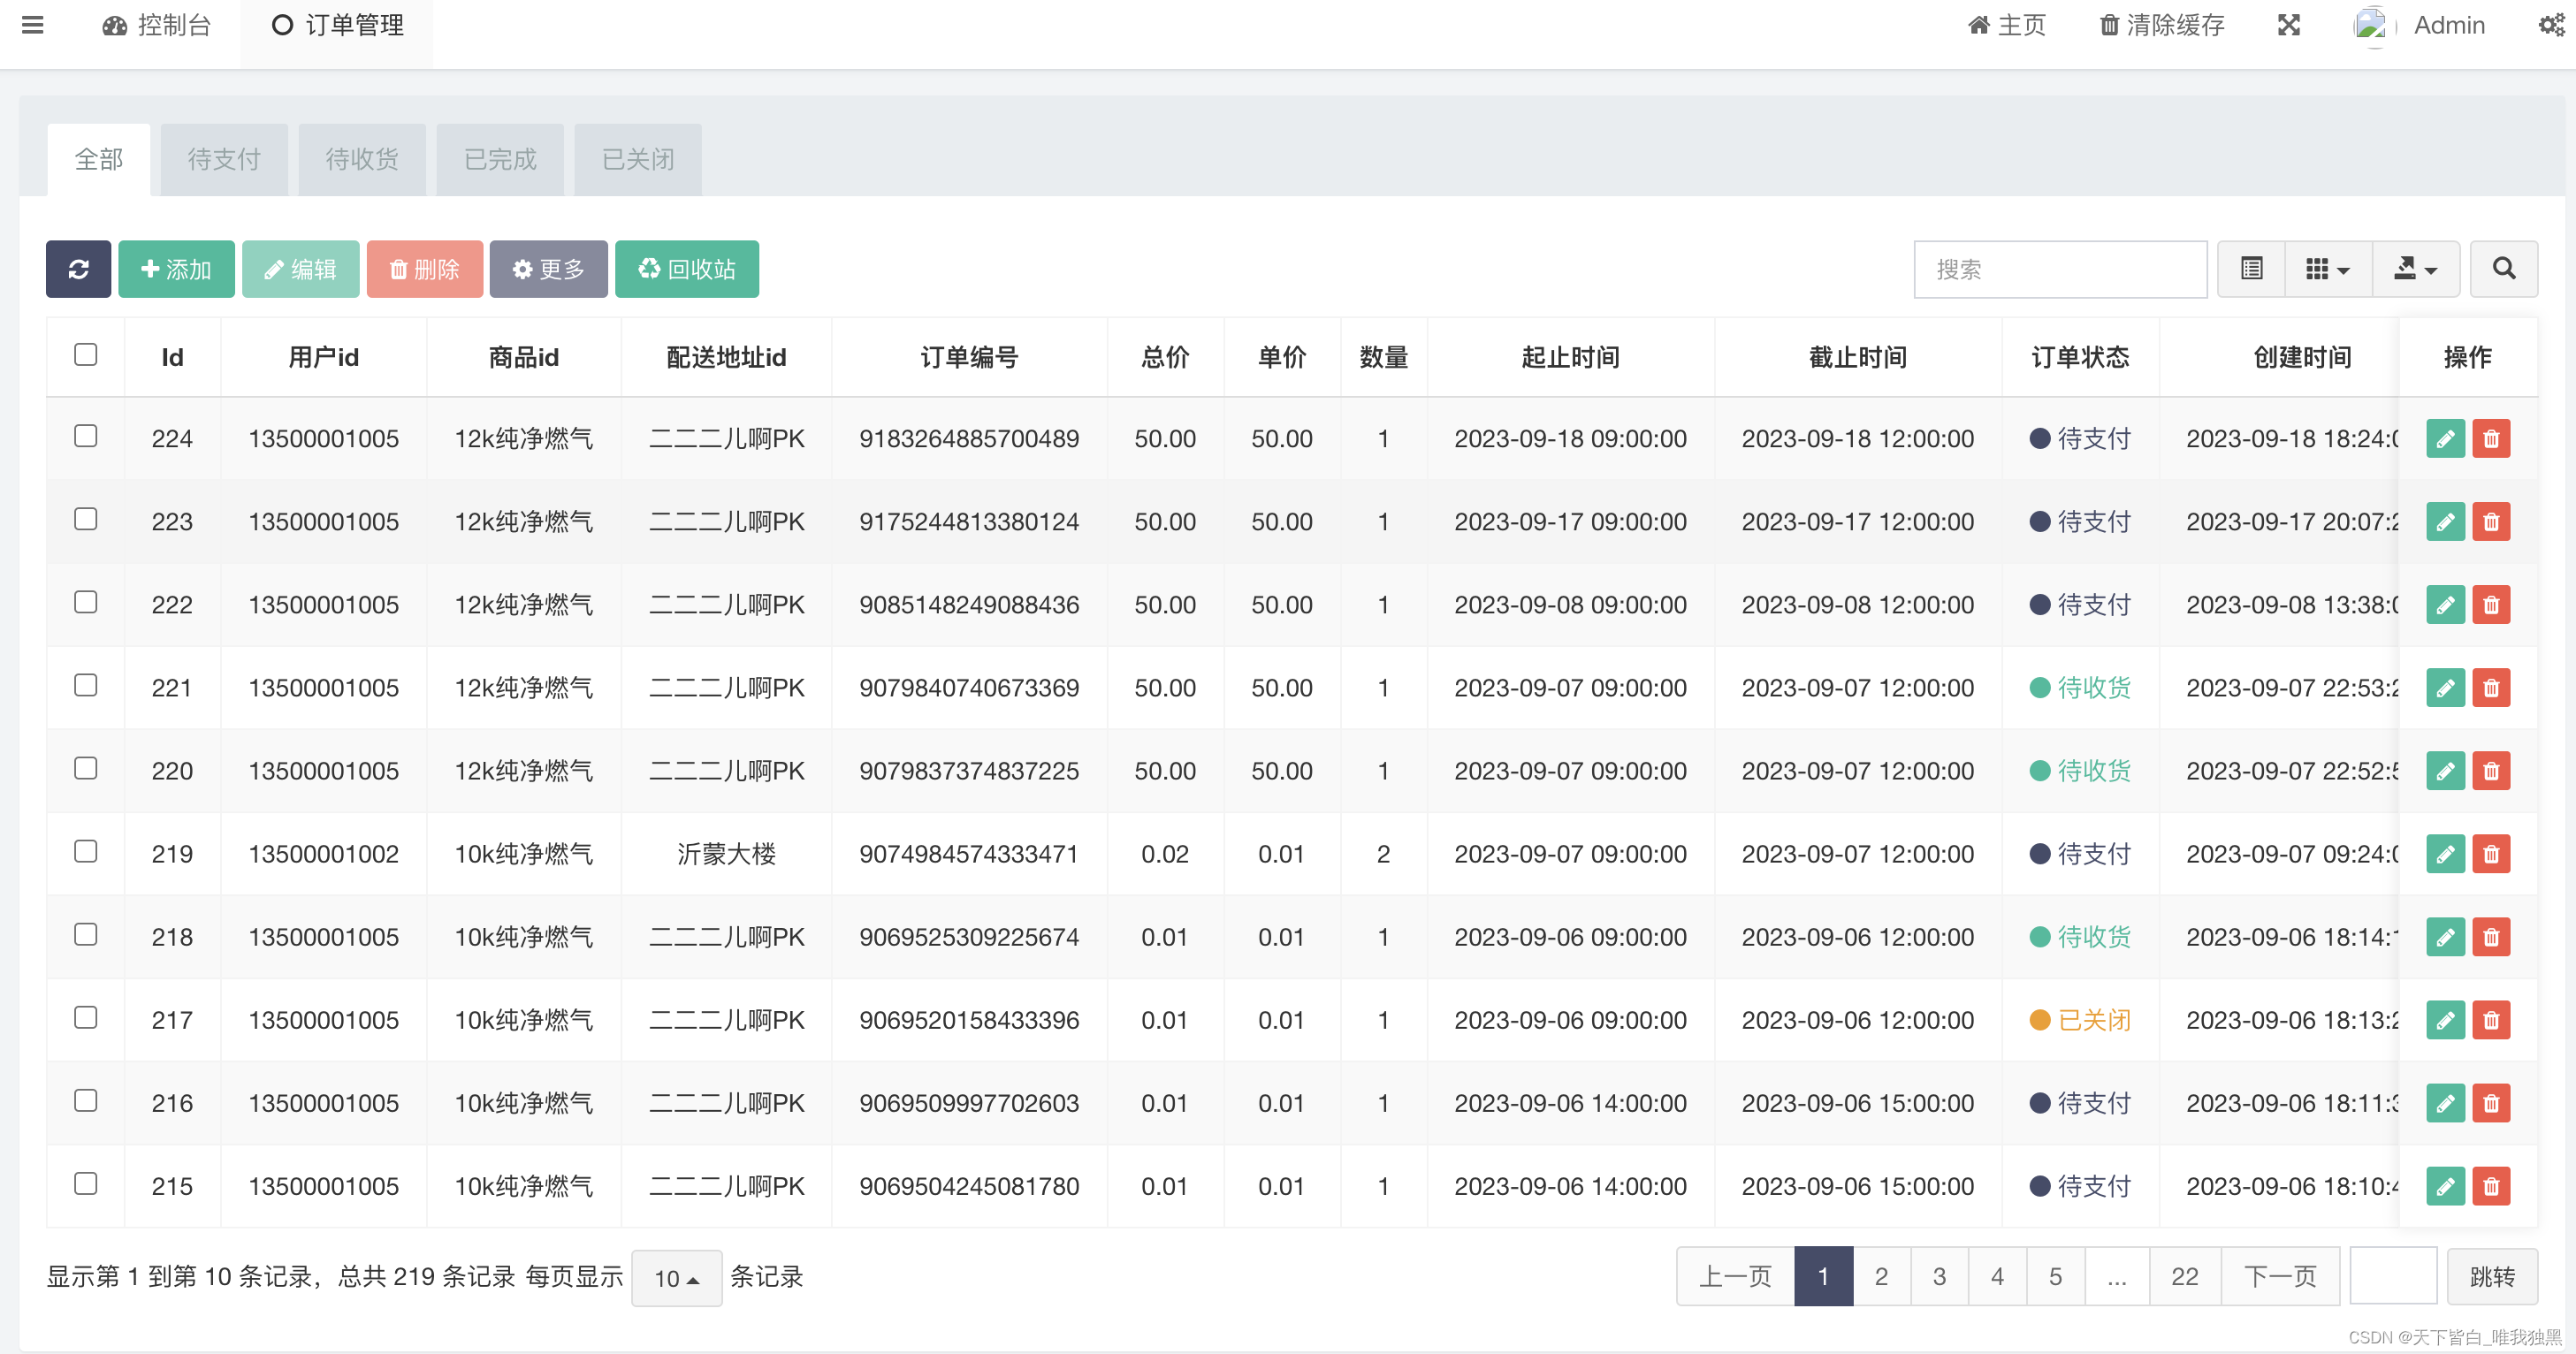Check the row for order 218

(86, 933)
